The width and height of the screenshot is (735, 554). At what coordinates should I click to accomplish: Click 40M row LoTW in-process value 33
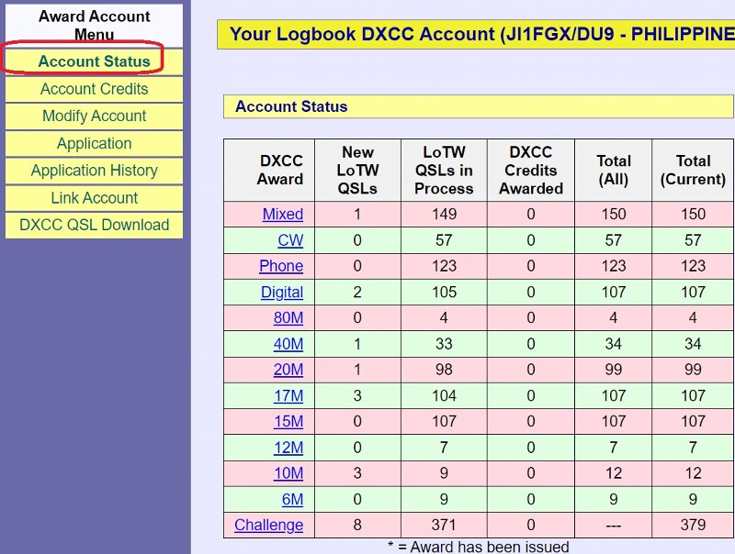click(x=444, y=344)
